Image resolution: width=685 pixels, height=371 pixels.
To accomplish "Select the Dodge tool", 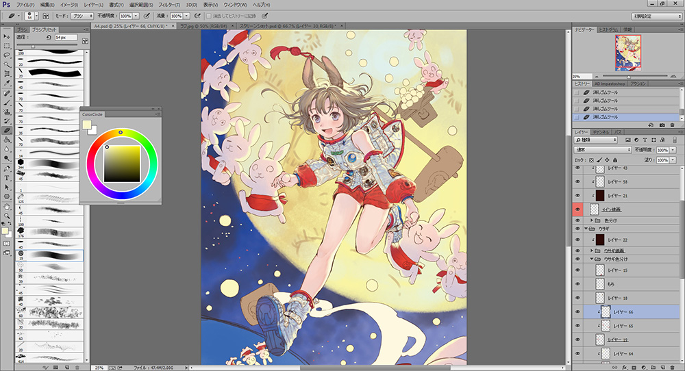I will click(x=7, y=158).
